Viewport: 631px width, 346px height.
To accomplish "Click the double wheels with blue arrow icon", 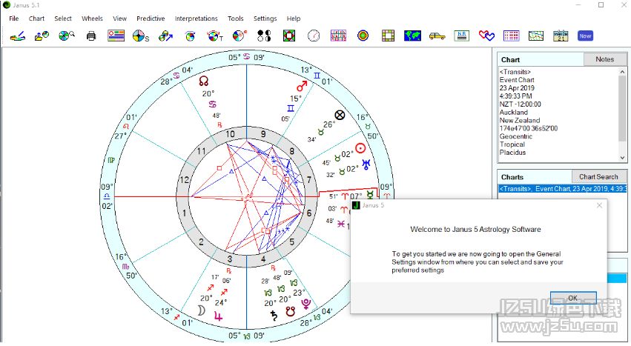I will 165,36.
